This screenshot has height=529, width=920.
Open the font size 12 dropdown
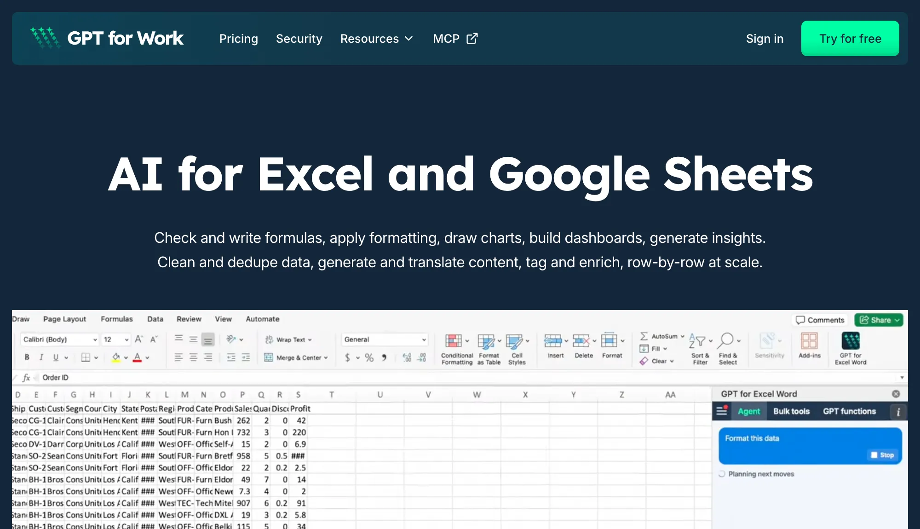pyautogui.click(x=116, y=339)
